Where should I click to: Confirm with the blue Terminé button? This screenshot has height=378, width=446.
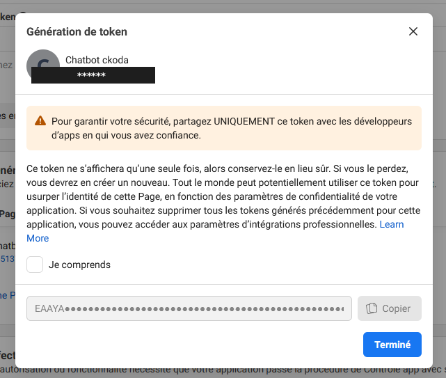coord(392,345)
